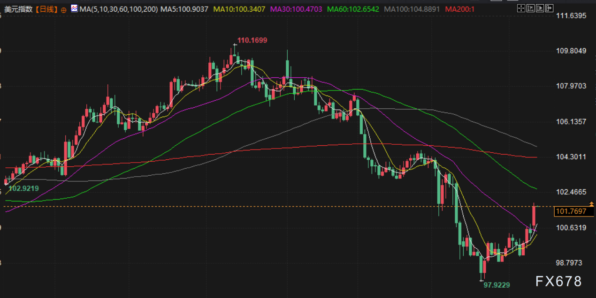Click the current price tag 101.7697
This screenshot has height=298, width=596.
pos(571,211)
